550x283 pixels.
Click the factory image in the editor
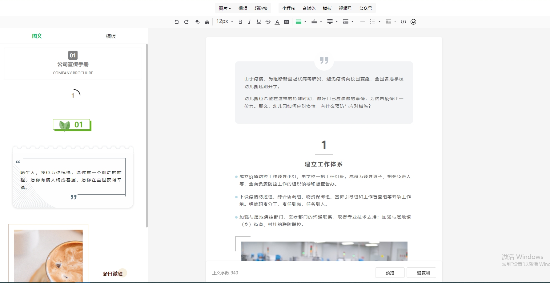(x=324, y=251)
